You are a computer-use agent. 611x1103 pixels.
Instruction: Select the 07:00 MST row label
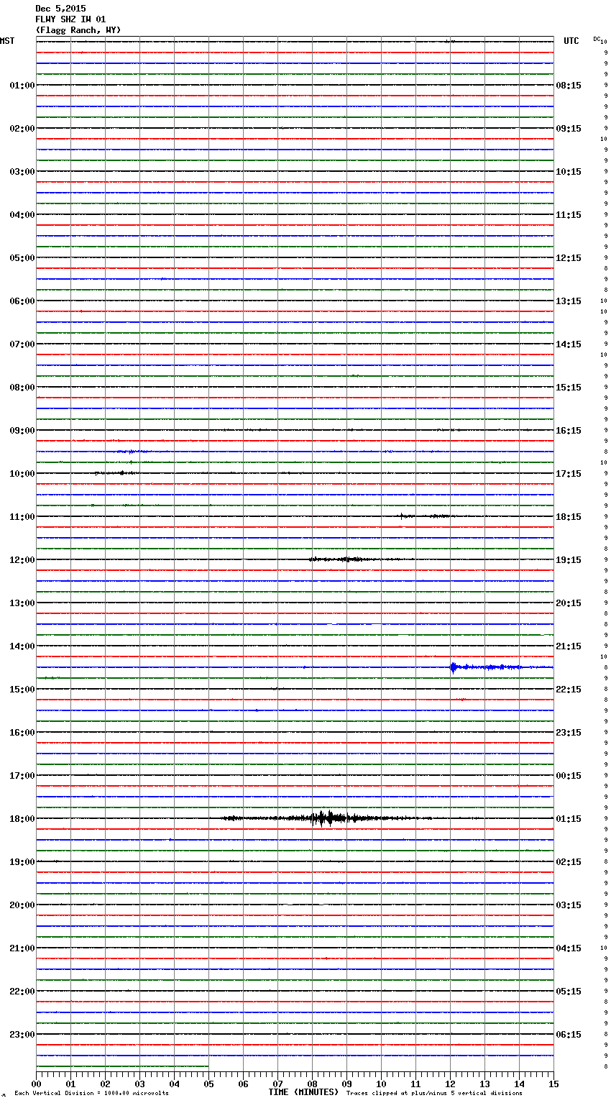22,344
